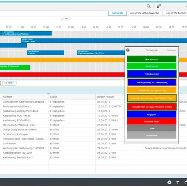This screenshot has height=187, width=187.
Task: Click date 19.05.2016 in PCG-4452 row
Action: (104, 111)
